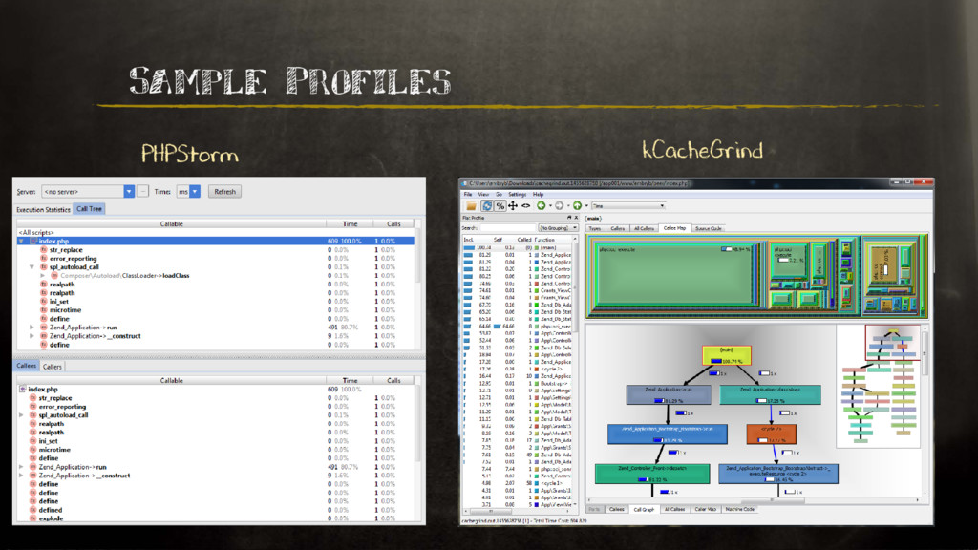Toggle the percentage (%) relative cost button
This screenshot has height=550, width=978.
500,206
